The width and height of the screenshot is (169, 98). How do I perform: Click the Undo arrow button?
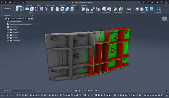[14, 2]
